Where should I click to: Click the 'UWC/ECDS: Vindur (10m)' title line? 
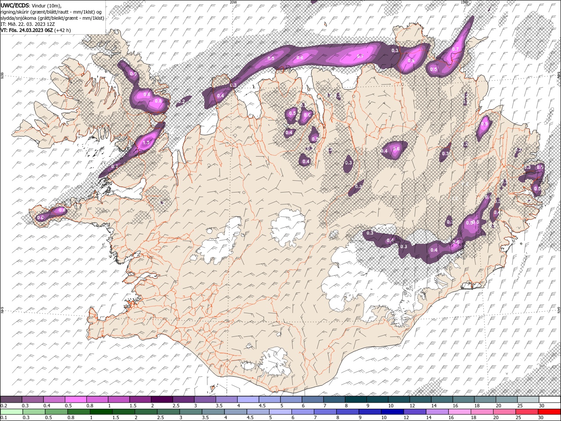coord(31,5)
